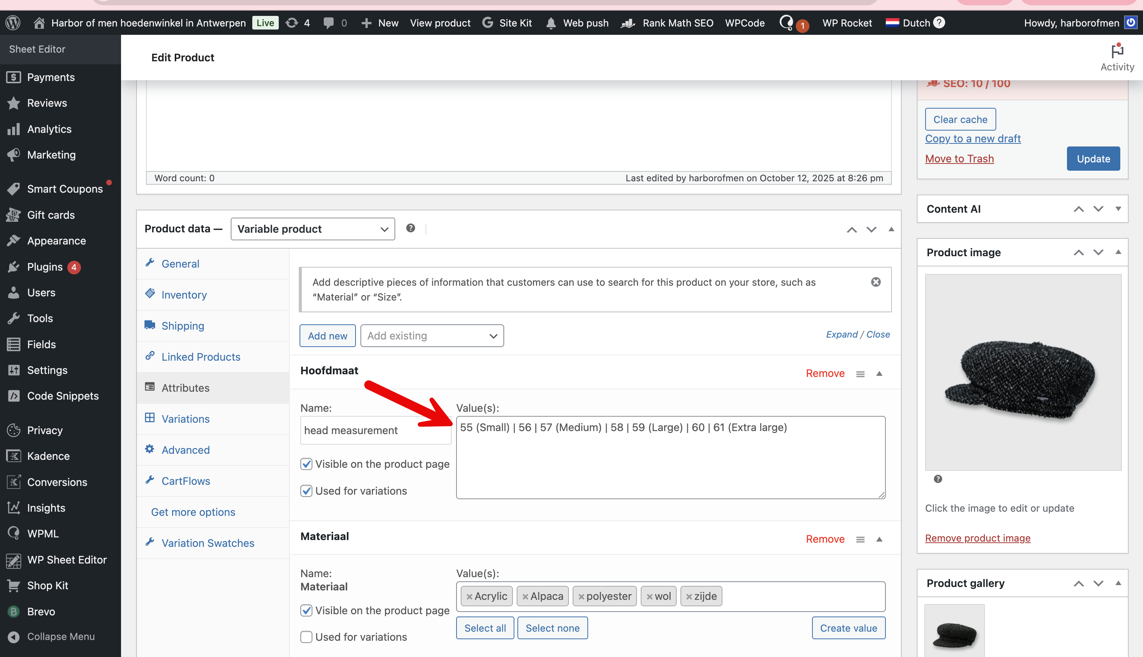Click the Copy to a new draft link
The image size is (1143, 657).
pos(972,139)
